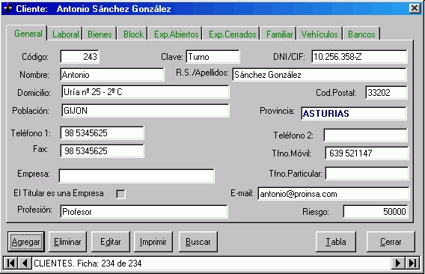Click the Profesión field with Profesor
The height and width of the screenshot is (274, 425).
144,212
